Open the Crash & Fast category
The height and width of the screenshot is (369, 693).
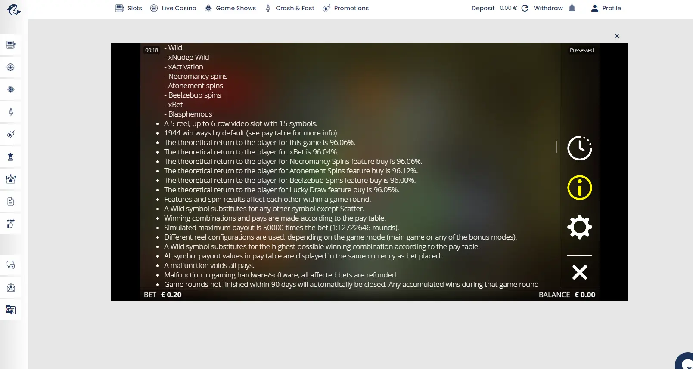289,8
